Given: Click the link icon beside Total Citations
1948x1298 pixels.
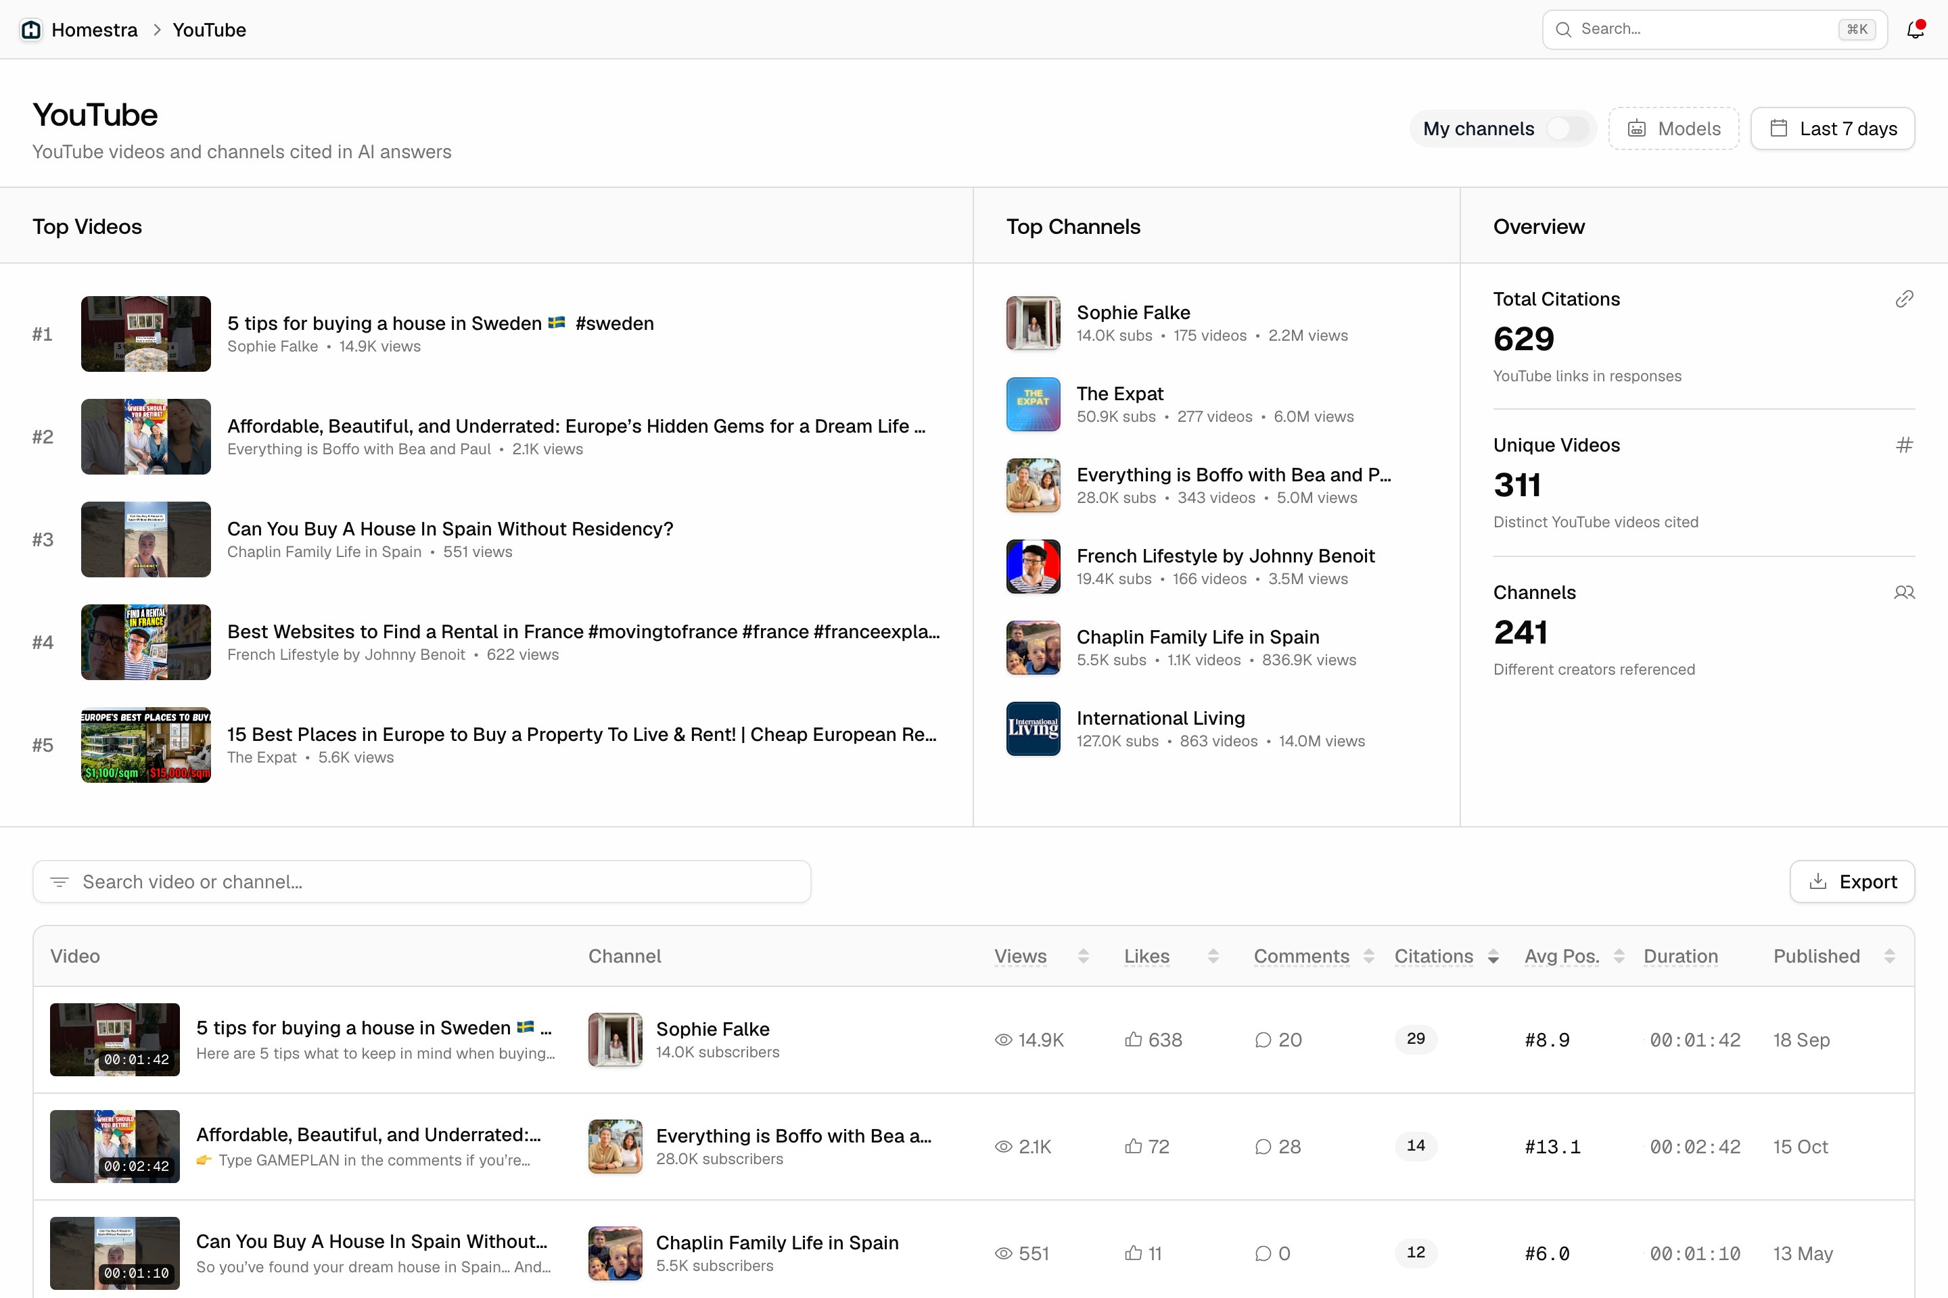Looking at the screenshot, I should click(1904, 299).
